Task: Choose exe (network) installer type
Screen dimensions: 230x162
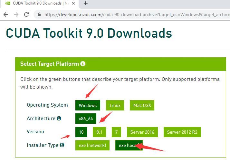Action: click(x=92, y=145)
